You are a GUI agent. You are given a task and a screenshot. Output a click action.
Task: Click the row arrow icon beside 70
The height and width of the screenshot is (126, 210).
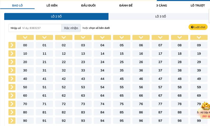[x=12, y=104]
